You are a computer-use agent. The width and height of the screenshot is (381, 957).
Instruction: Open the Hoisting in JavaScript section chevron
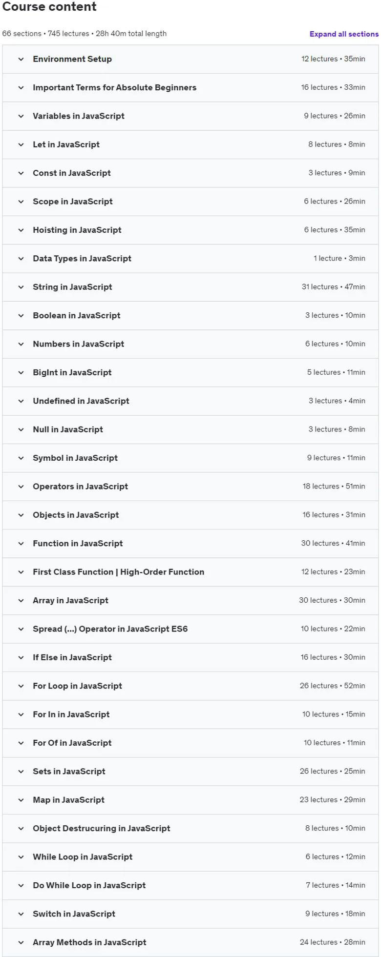click(21, 230)
